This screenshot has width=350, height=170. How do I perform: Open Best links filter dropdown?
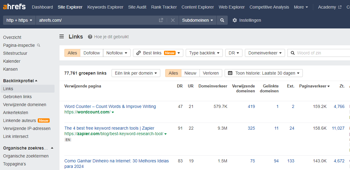(x=158, y=53)
